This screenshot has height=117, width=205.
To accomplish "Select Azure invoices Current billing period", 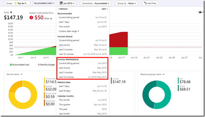I will tap(83, 40).
